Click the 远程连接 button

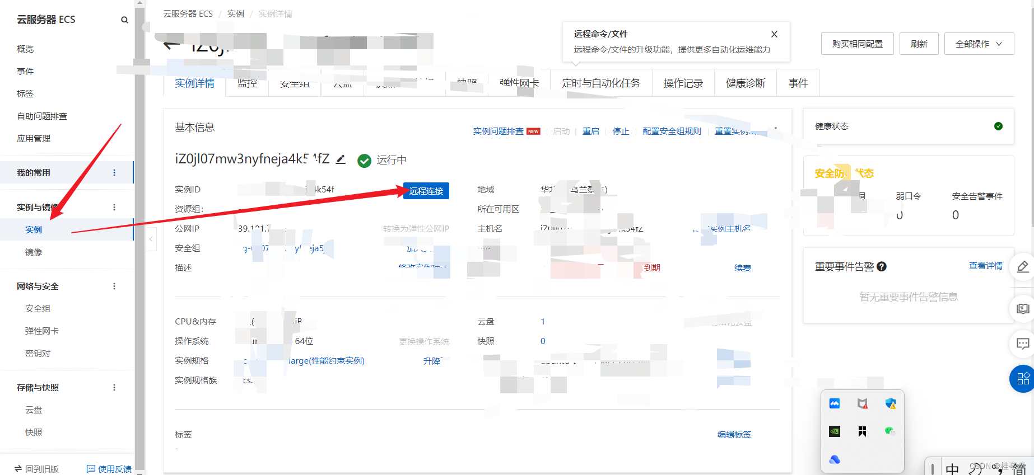[x=426, y=191]
